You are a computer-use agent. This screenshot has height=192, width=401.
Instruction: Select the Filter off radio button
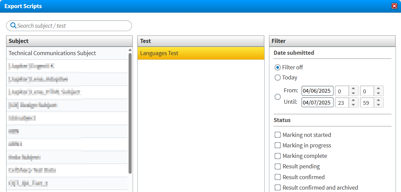coord(278,68)
